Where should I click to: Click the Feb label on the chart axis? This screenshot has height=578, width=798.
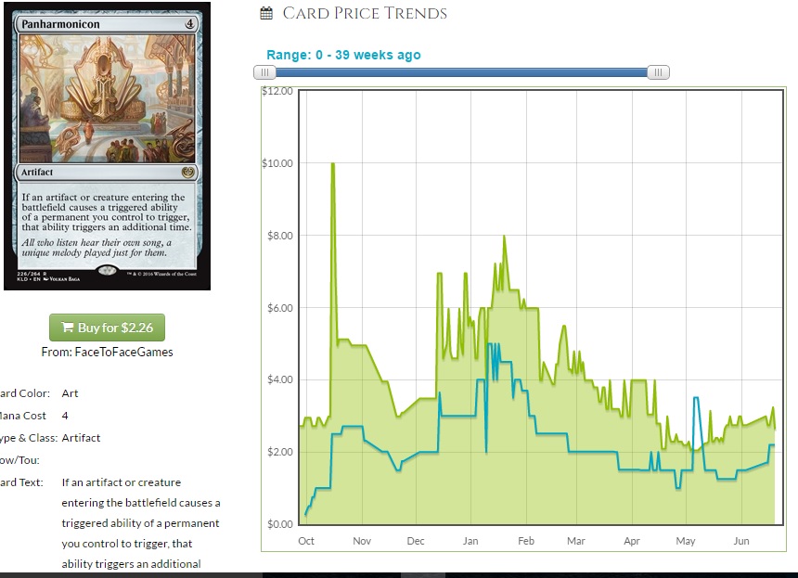click(x=526, y=541)
